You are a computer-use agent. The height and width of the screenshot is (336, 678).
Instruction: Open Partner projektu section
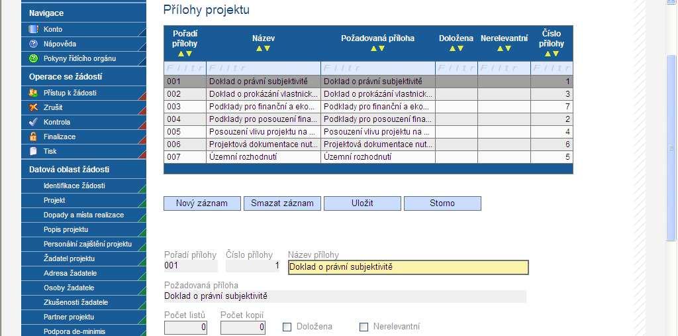pyautogui.click(x=83, y=317)
